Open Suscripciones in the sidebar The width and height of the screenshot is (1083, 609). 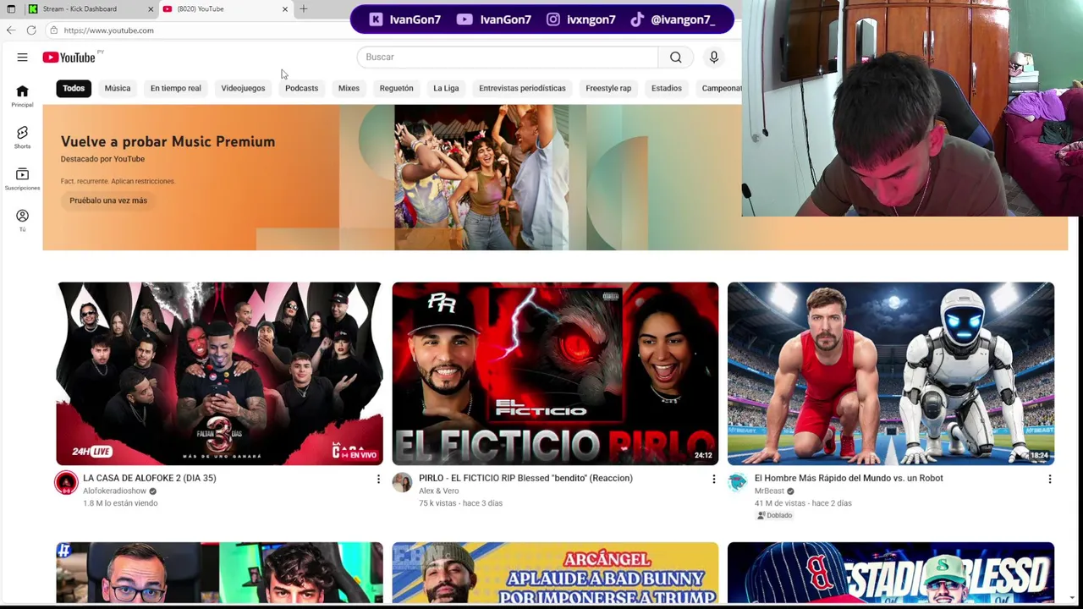pyautogui.click(x=22, y=179)
